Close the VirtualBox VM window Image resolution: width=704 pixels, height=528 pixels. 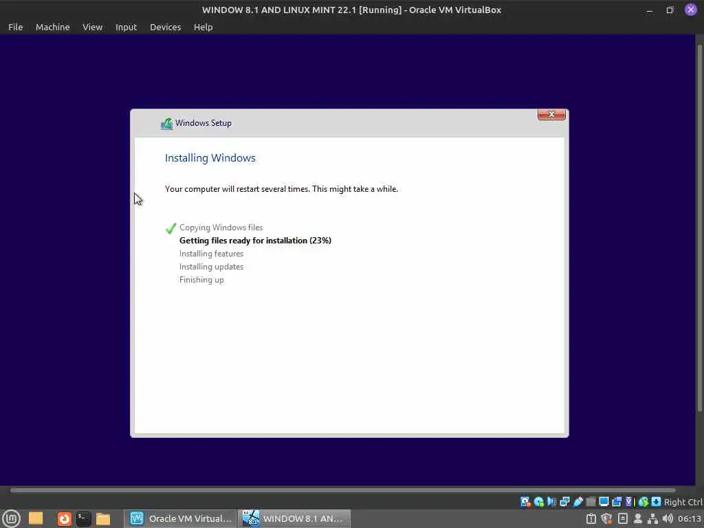(x=690, y=10)
